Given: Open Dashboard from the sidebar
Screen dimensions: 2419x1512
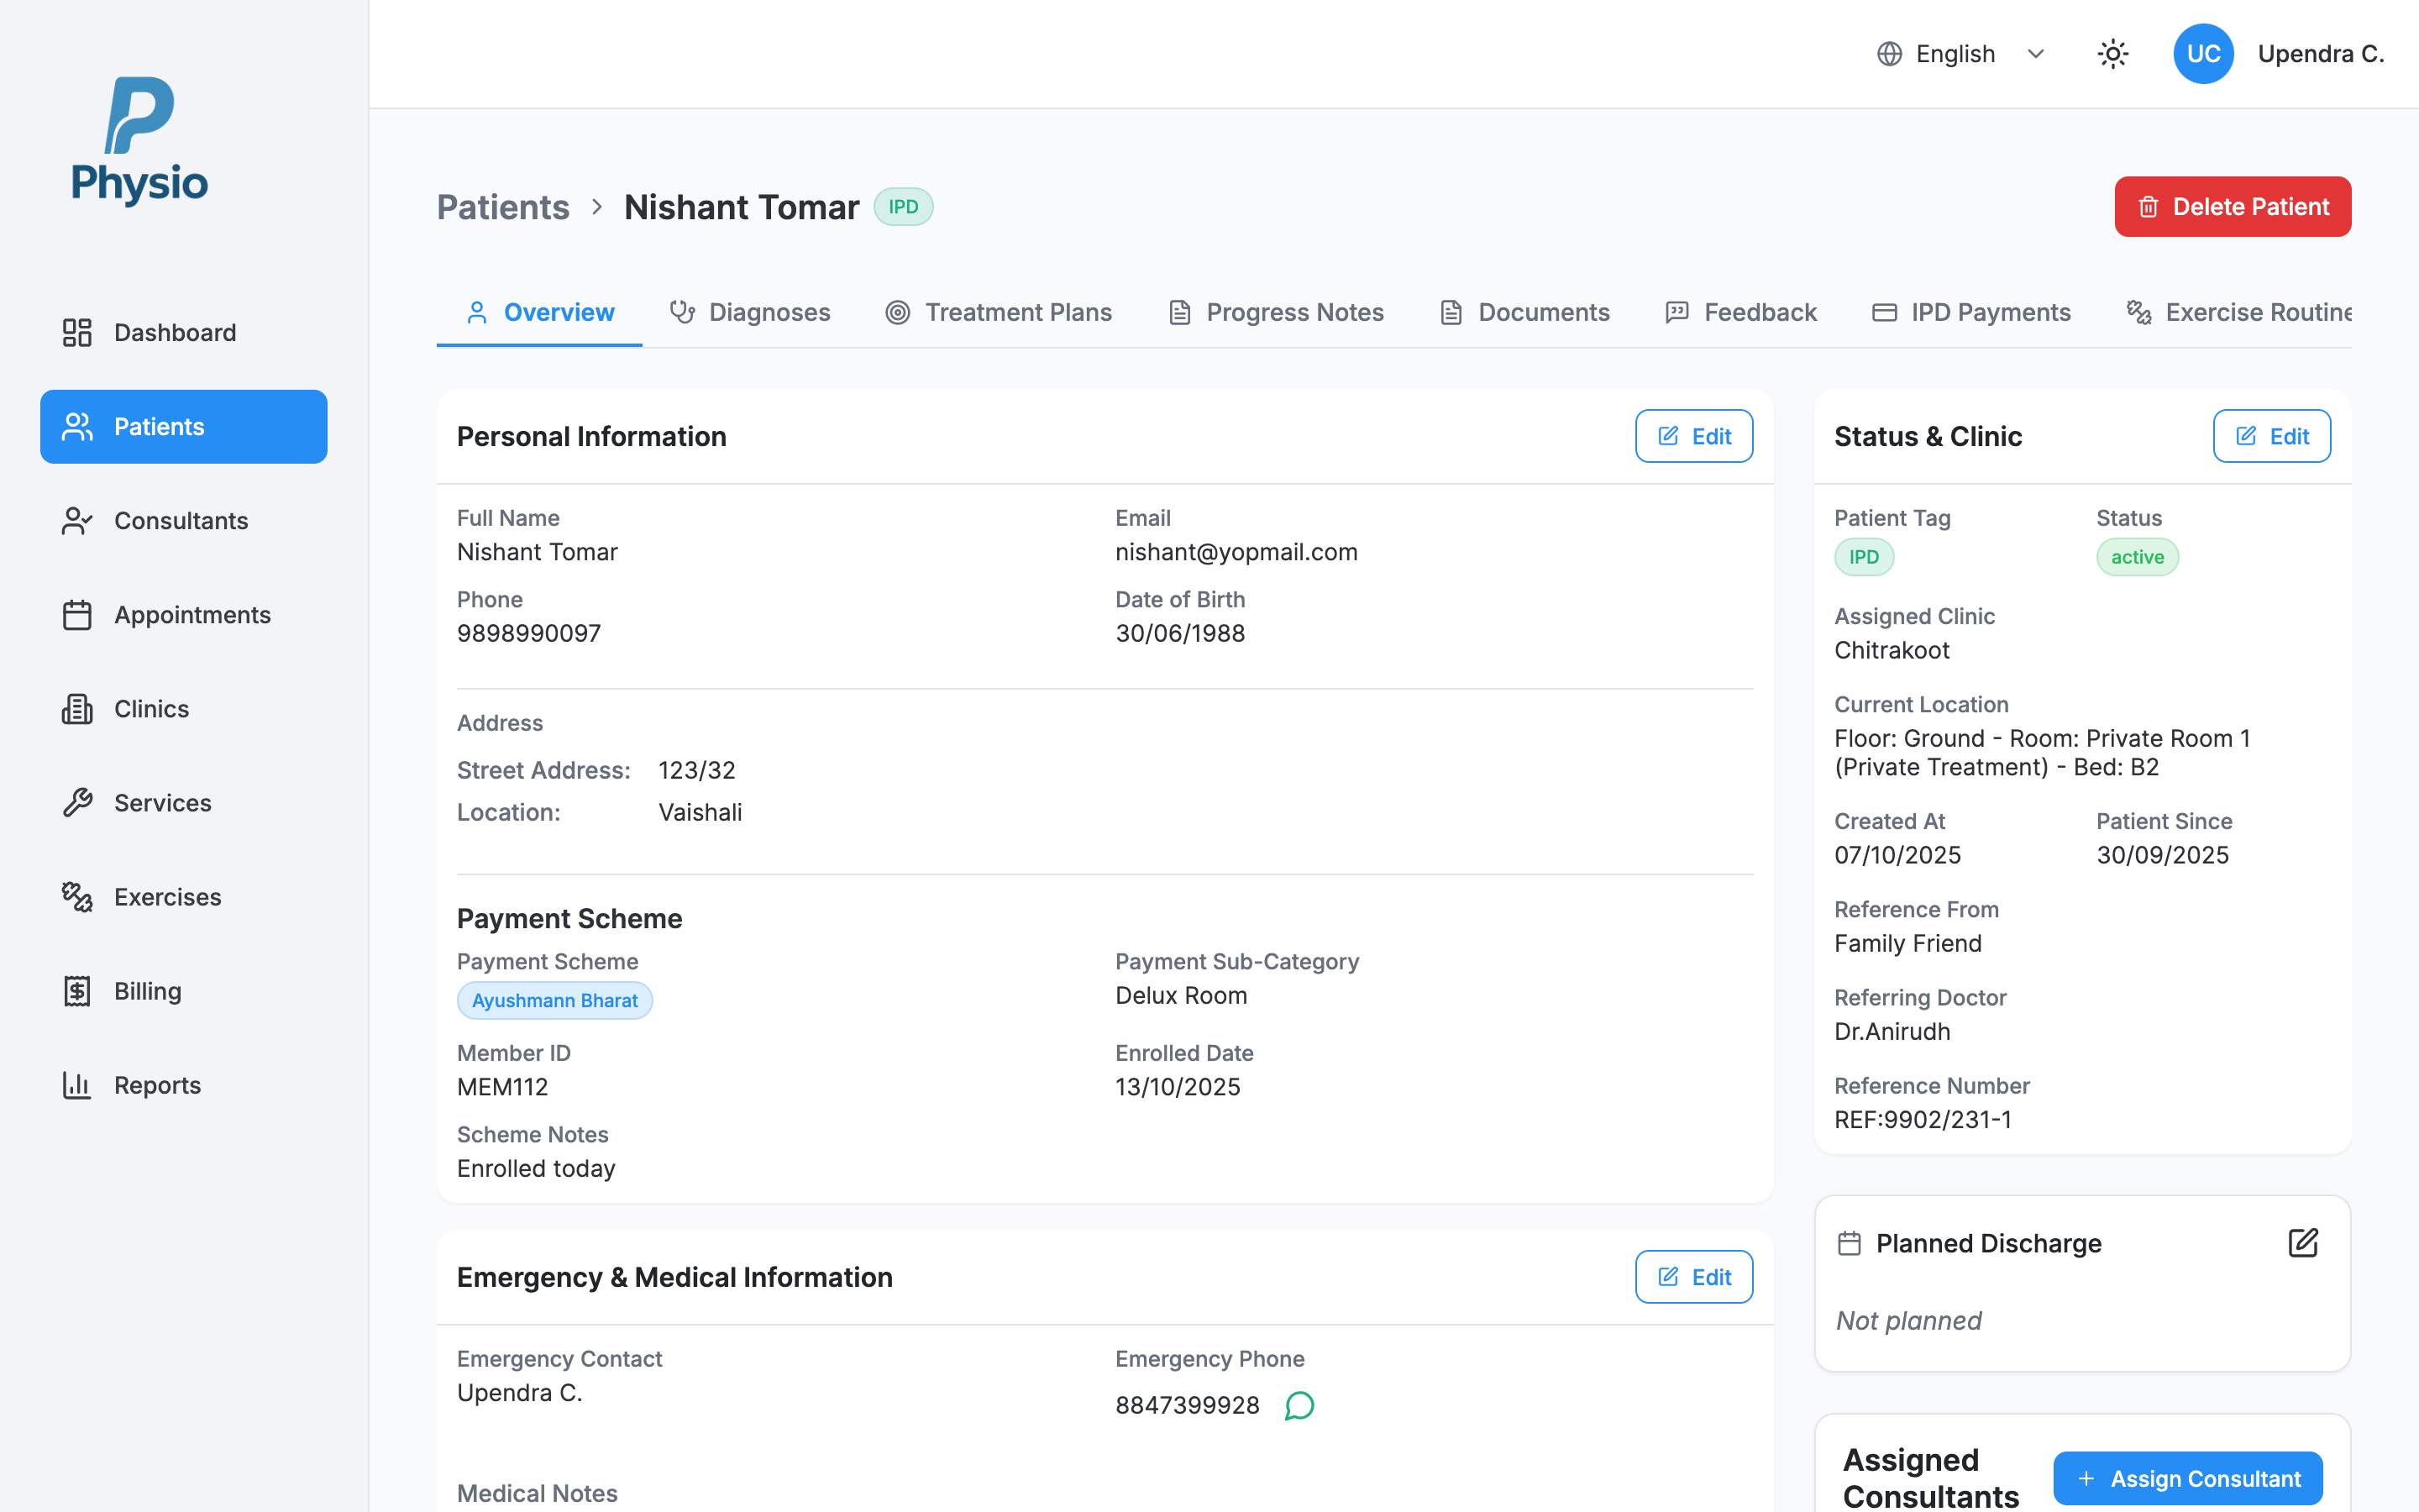Looking at the screenshot, I should (175, 332).
